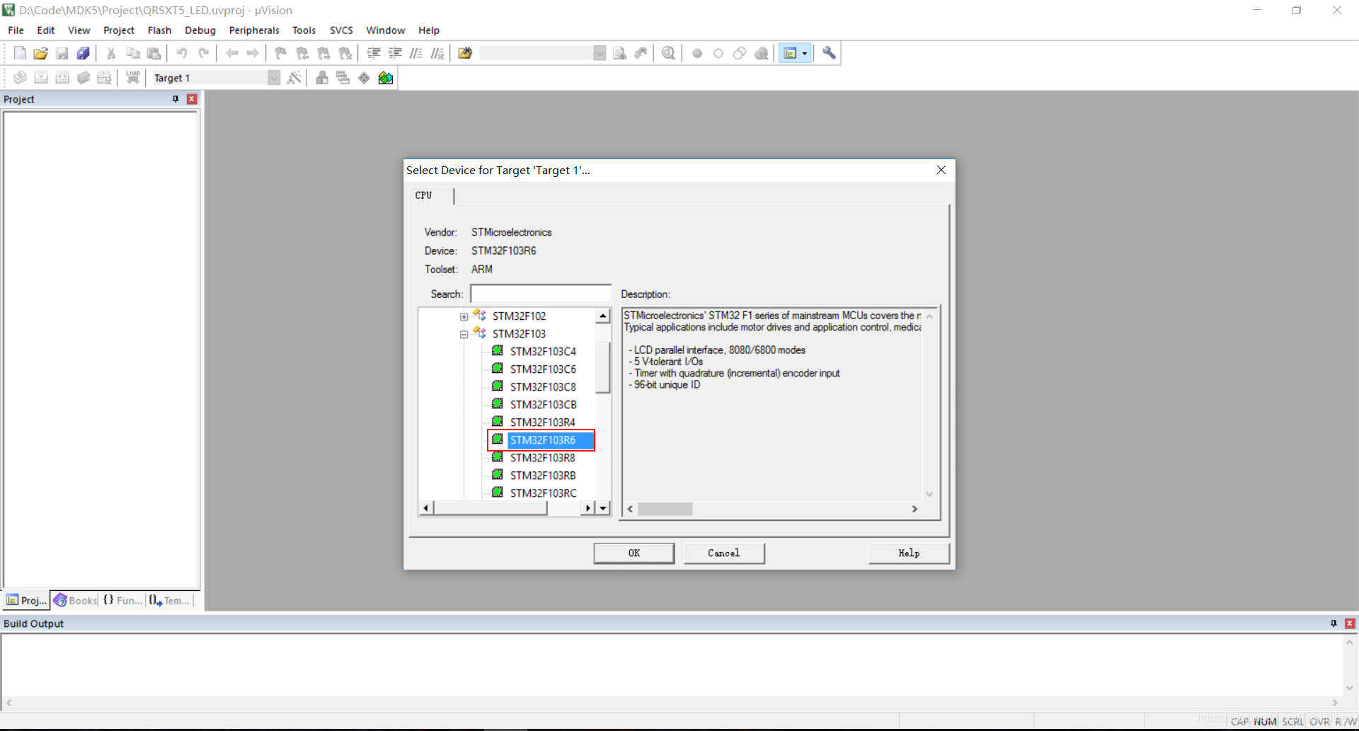Comment the selected lines
The width and height of the screenshot is (1359, 731).
coord(416,53)
